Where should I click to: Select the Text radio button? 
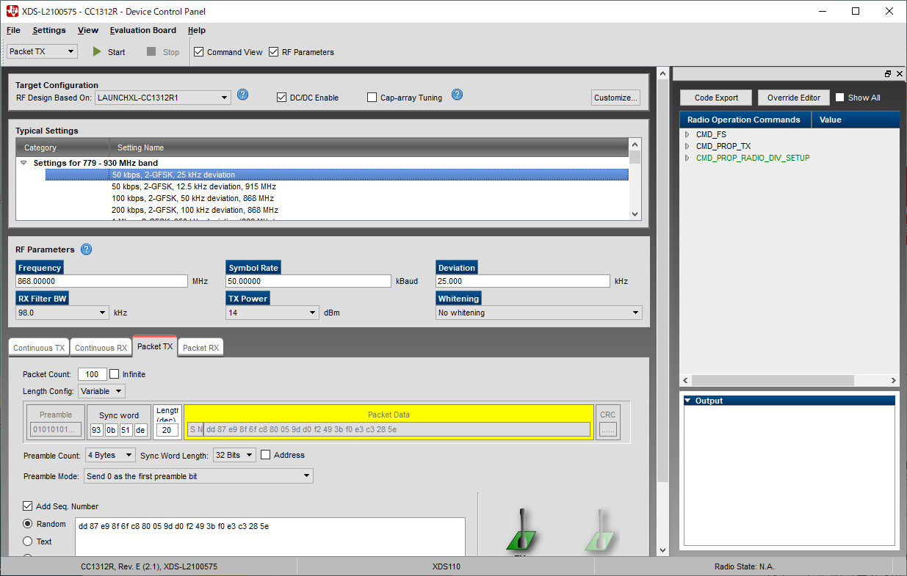(28, 542)
